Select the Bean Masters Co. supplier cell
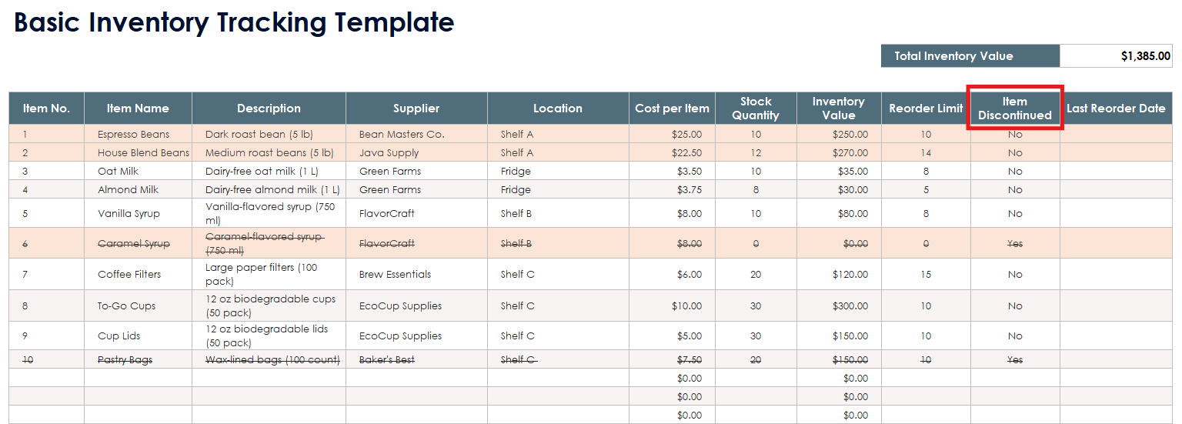 402,135
